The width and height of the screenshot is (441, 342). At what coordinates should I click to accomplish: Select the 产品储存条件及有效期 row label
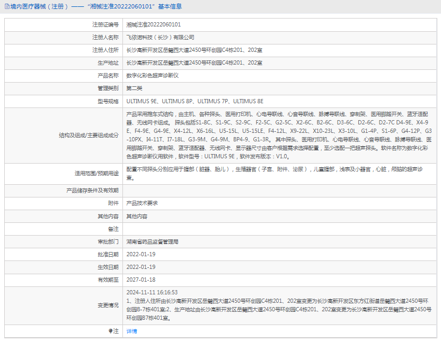coord(93,191)
